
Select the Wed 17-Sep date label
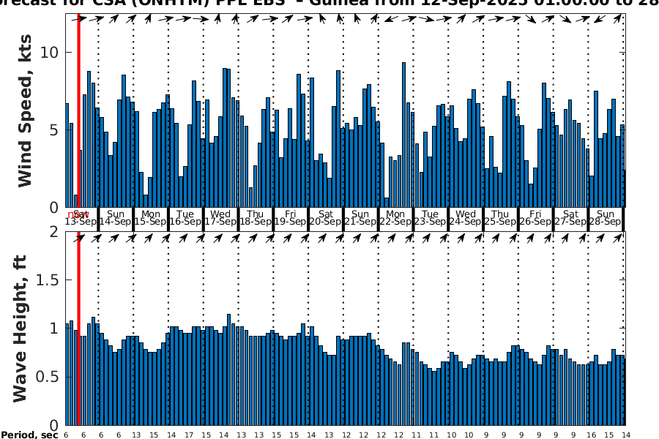click(220, 218)
